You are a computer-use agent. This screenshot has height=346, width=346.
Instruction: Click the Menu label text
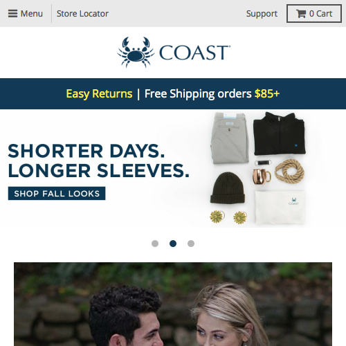(32, 14)
